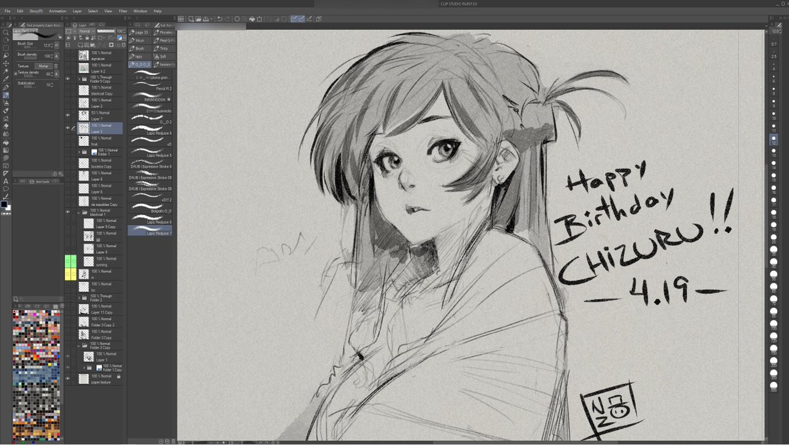Expand the Folder 1 Copy folder
The image size is (789, 445).
click(84, 367)
